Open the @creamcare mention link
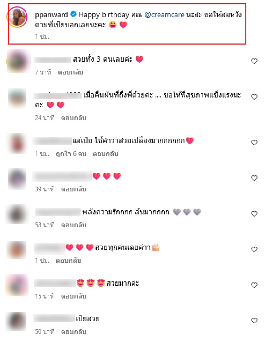The width and height of the screenshot is (265, 342). (x=164, y=15)
